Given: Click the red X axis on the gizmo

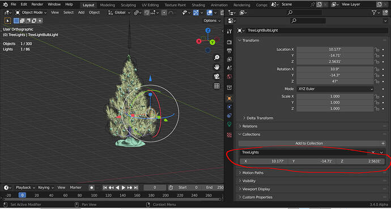Looking at the screenshot, I should (199, 41).
